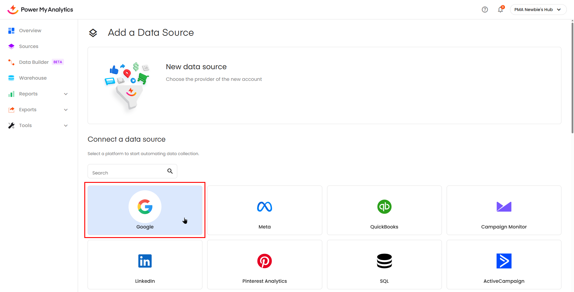Open the Sources page
This screenshot has width=574, height=292.
tap(28, 47)
